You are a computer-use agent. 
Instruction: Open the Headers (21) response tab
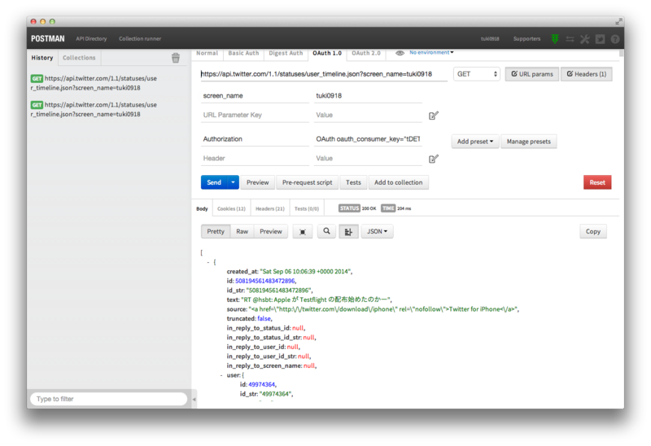pyautogui.click(x=270, y=208)
